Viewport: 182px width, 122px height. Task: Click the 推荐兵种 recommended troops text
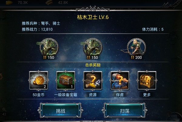coord(41,23)
